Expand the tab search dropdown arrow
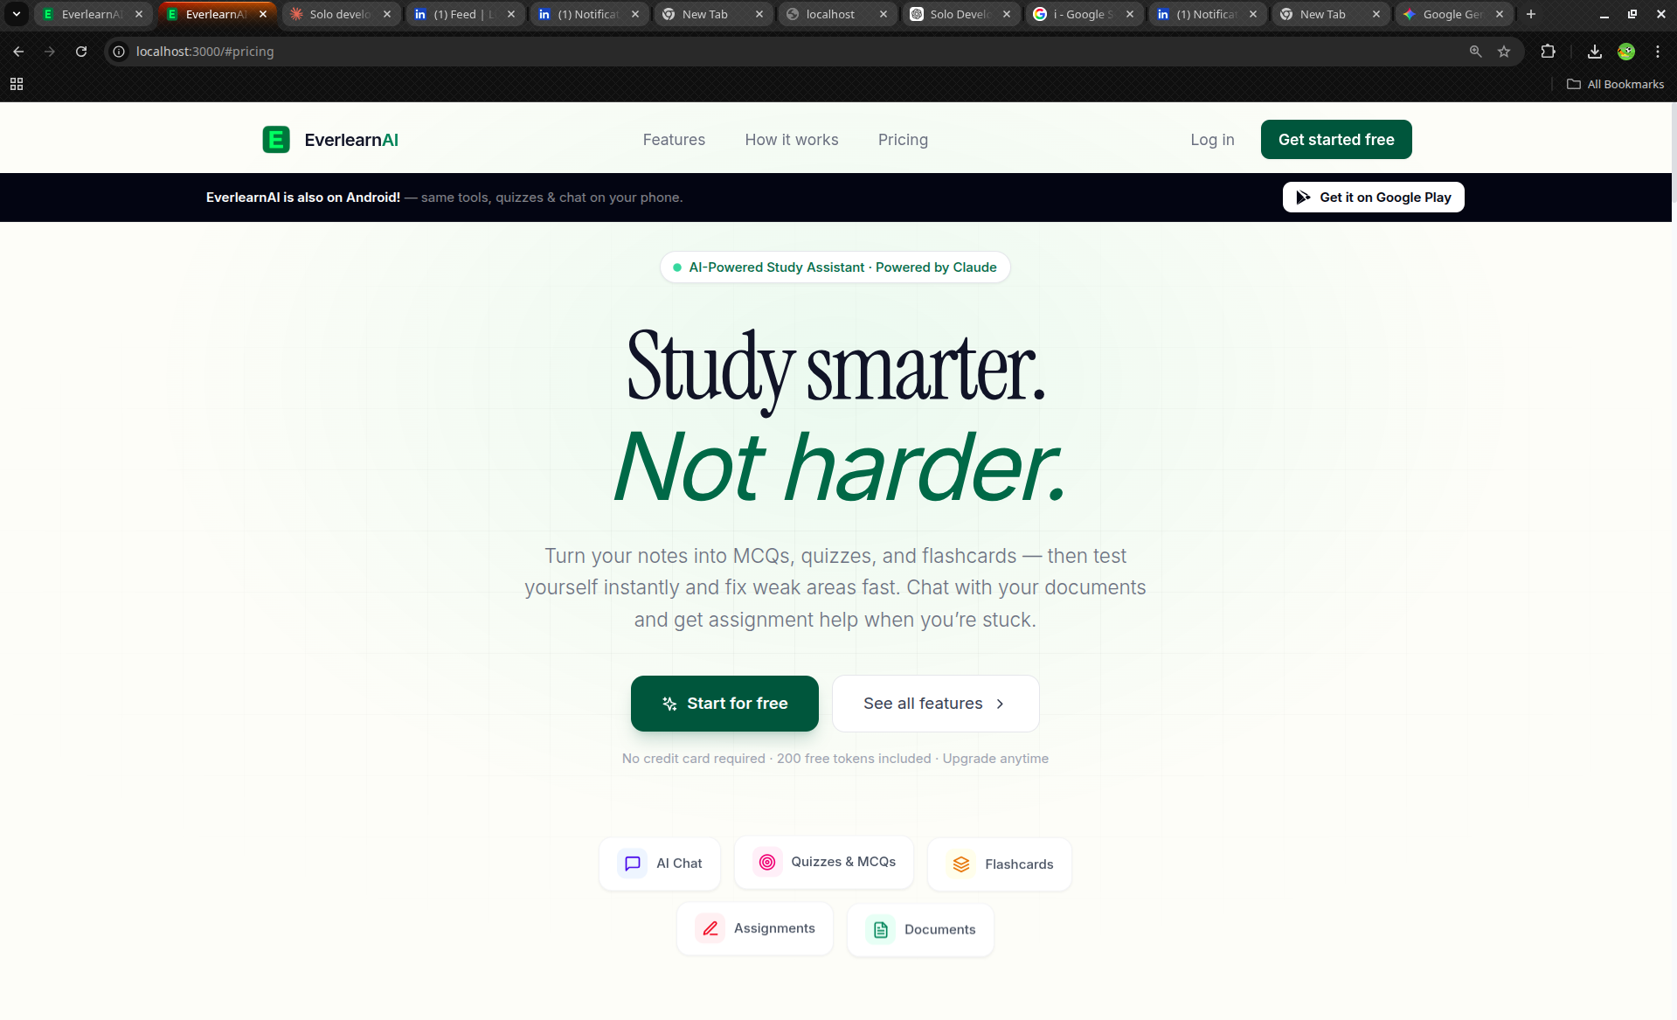 pyautogui.click(x=17, y=14)
